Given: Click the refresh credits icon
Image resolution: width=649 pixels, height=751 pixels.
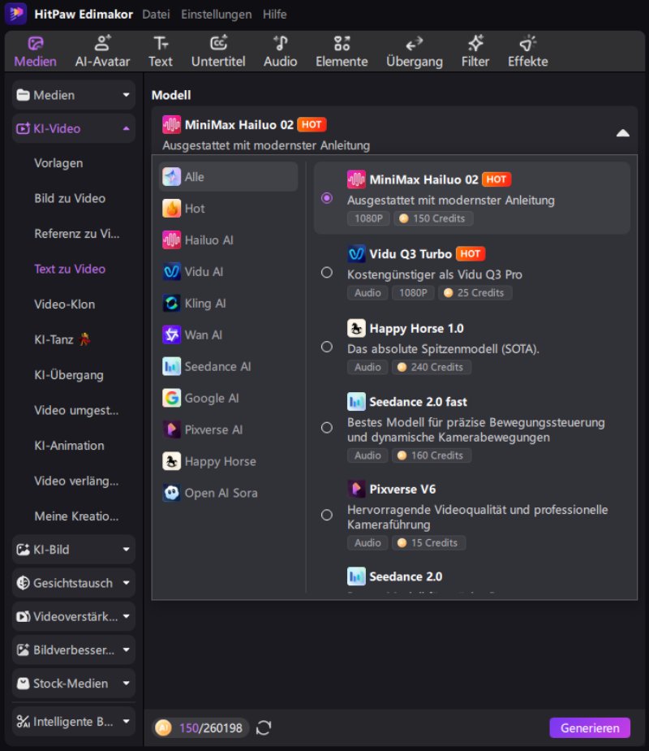Looking at the screenshot, I should tap(264, 727).
